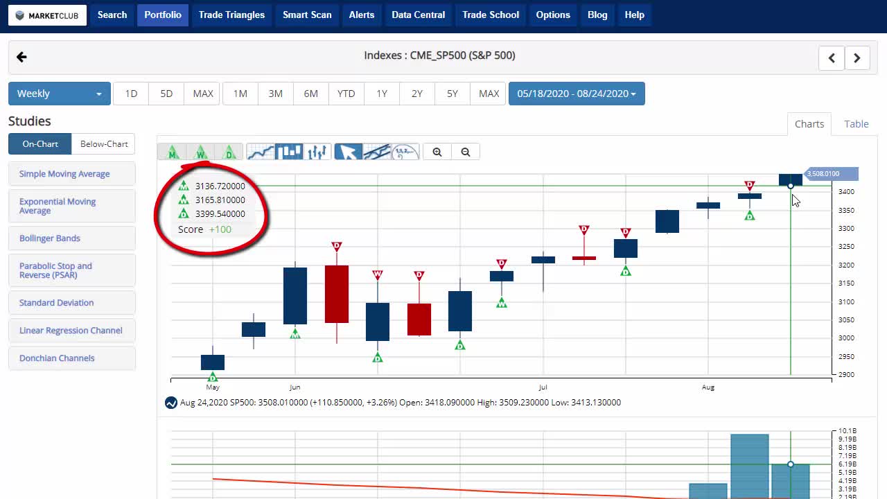
Task: Add Simple Moving Average study
Action: point(72,174)
